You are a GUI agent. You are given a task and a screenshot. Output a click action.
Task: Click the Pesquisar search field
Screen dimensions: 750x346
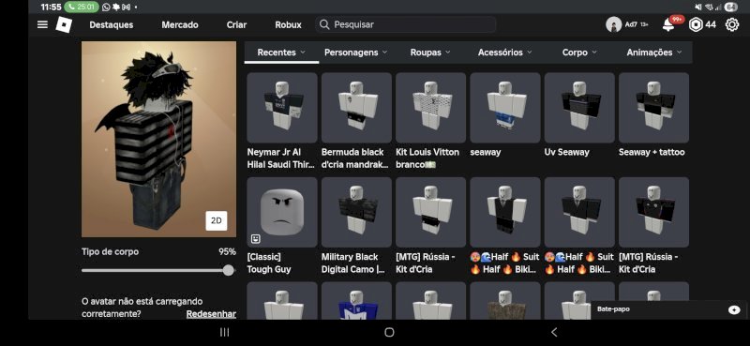(405, 24)
